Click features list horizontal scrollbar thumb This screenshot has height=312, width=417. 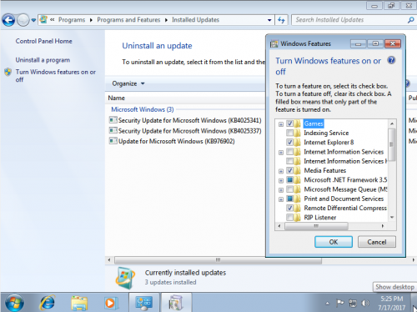pyautogui.click(x=316, y=226)
